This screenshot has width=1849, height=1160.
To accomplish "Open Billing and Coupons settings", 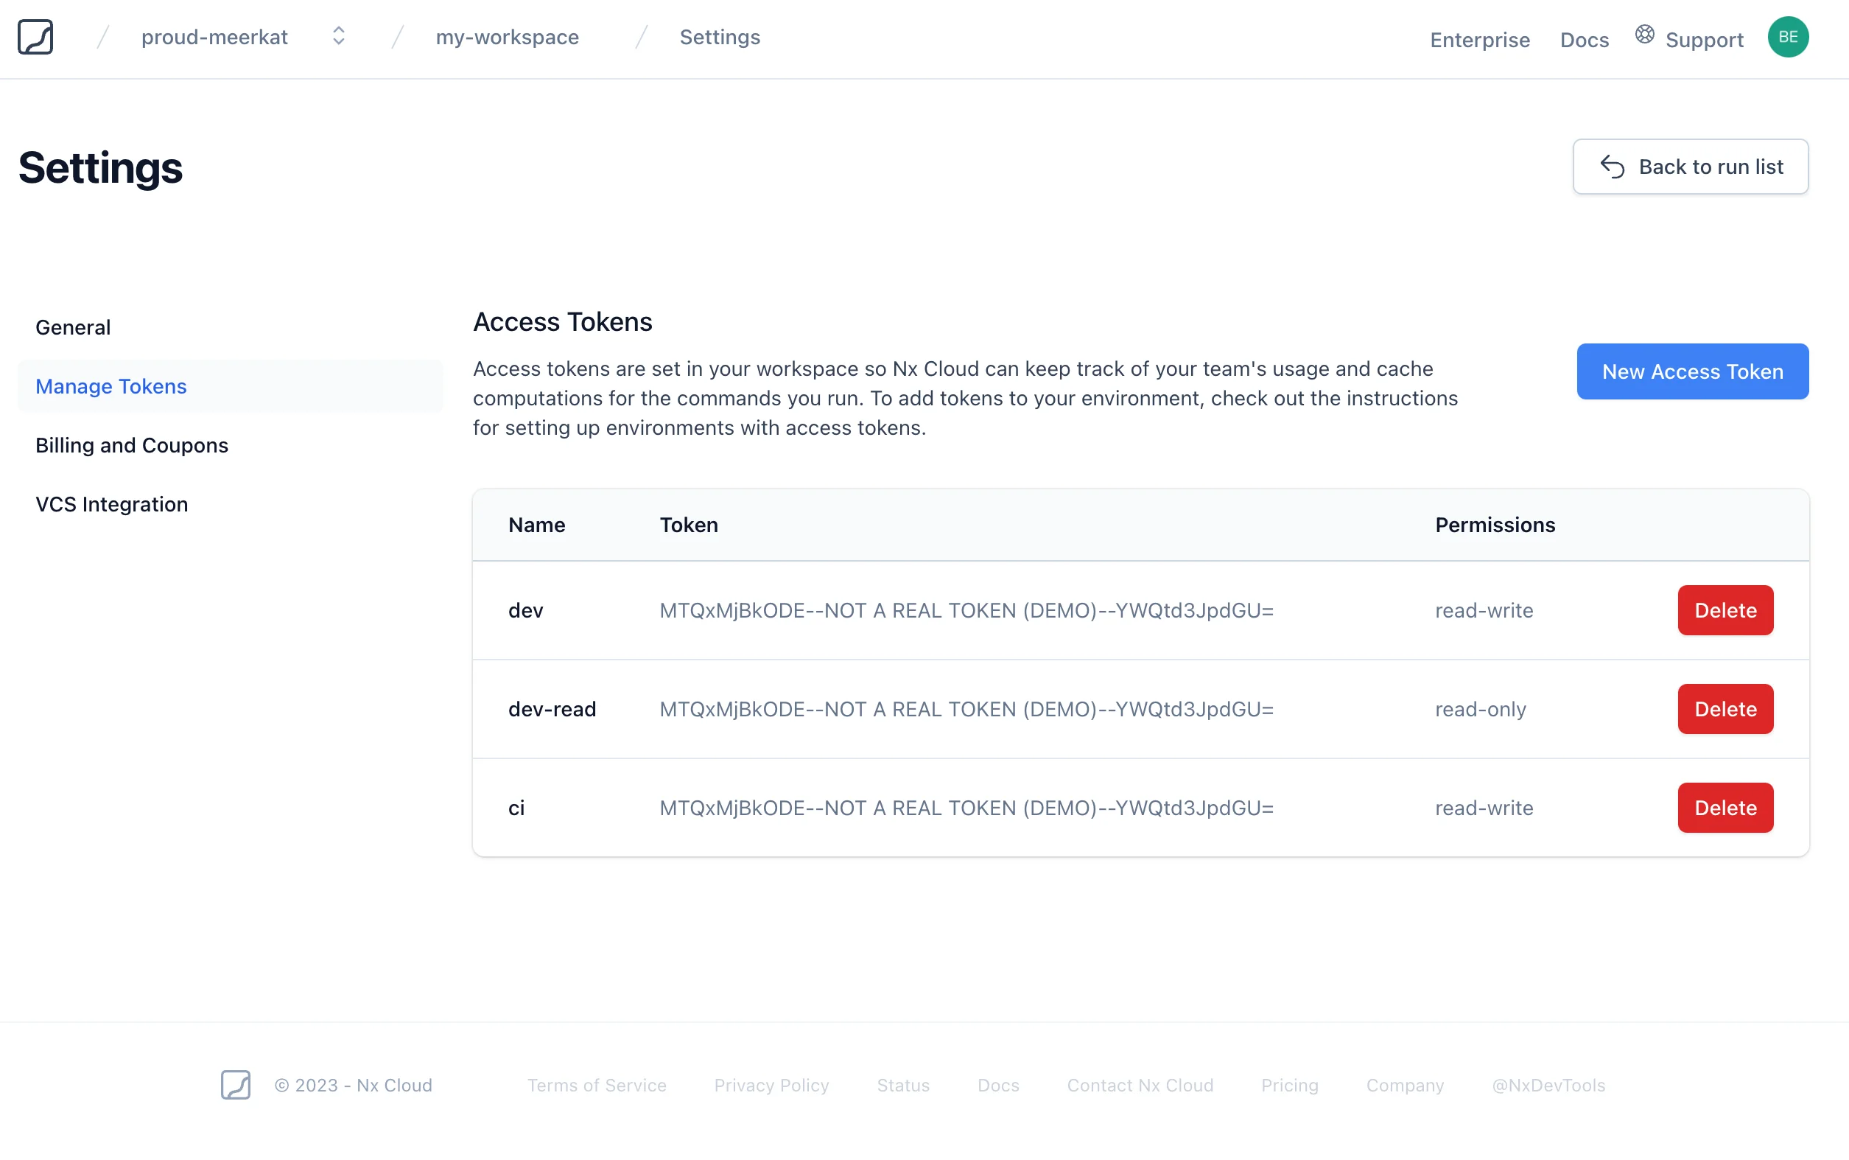I will (133, 444).
